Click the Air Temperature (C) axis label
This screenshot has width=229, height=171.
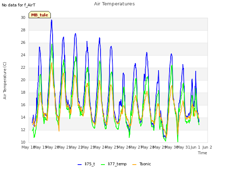click(5, 81)
